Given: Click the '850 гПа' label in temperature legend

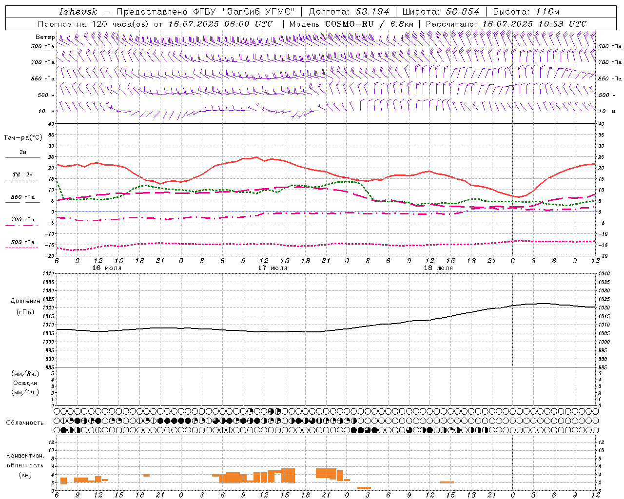Looking at the screenshot, I should click(x=23, y=197).
